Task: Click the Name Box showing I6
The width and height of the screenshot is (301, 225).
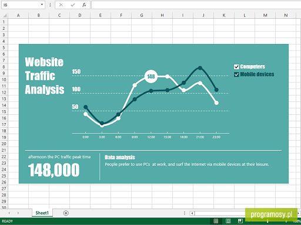Action: tap(23, 5)
